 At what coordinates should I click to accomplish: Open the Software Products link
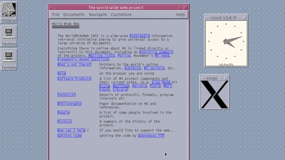[74, 79]
